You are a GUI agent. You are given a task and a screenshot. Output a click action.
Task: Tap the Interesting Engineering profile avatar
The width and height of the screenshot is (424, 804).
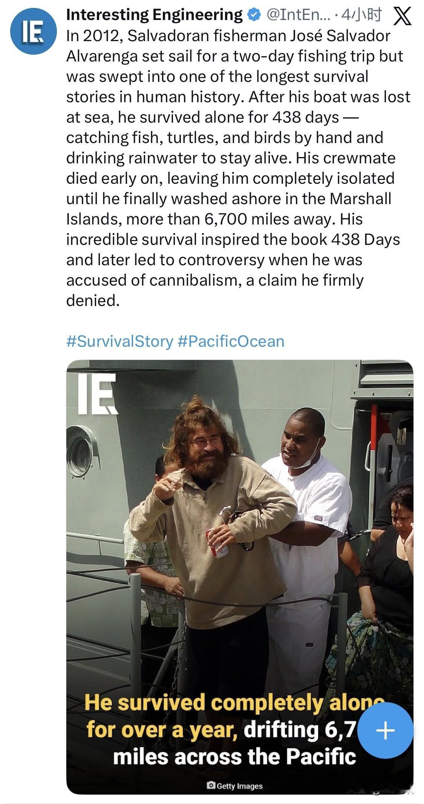point(33,31)
